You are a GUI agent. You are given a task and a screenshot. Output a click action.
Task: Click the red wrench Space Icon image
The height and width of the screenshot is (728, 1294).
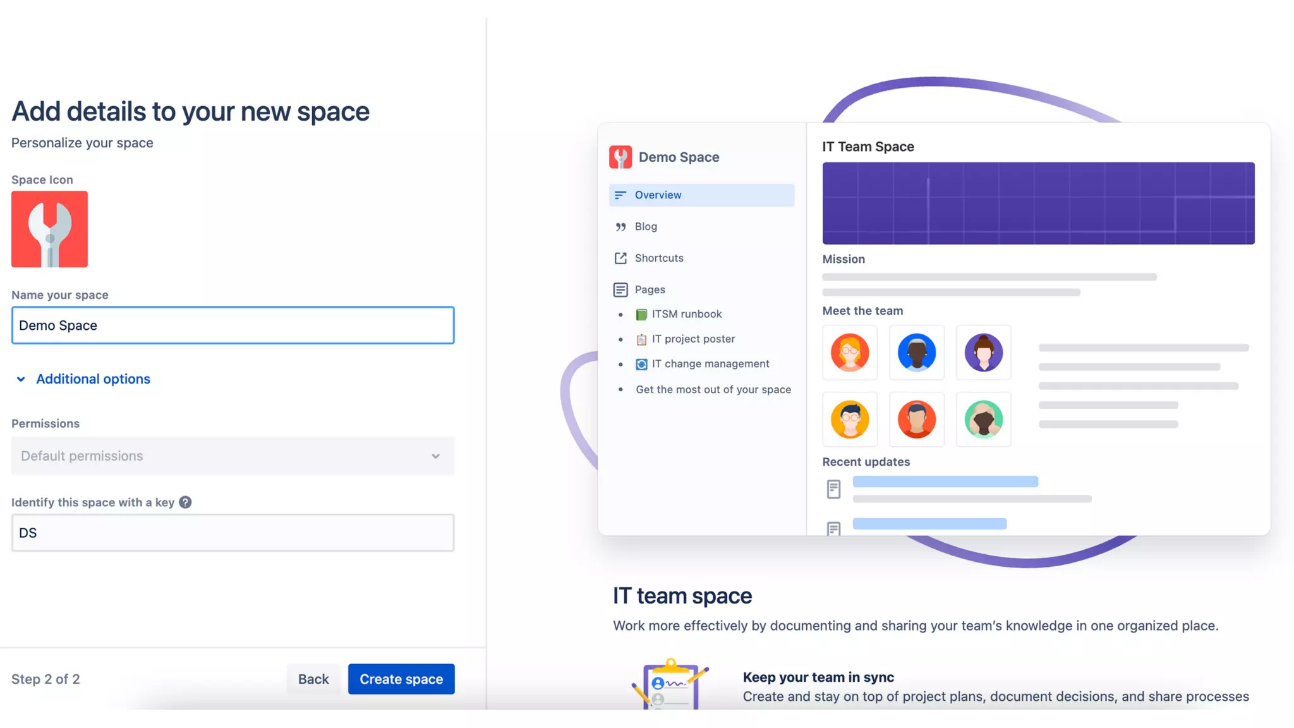49,229
